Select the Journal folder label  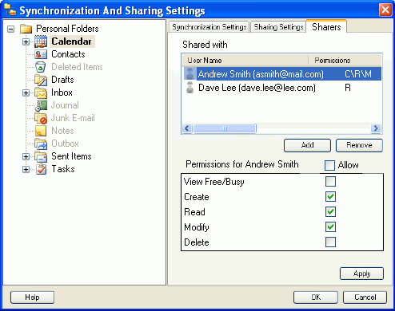[65, 105]
